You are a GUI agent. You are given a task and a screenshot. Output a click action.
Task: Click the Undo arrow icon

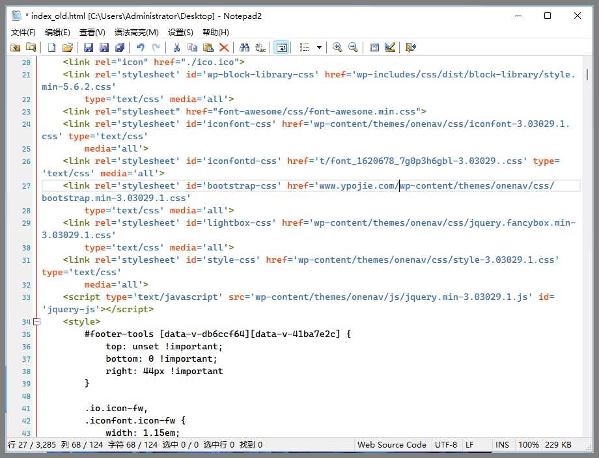click(140, 47)
